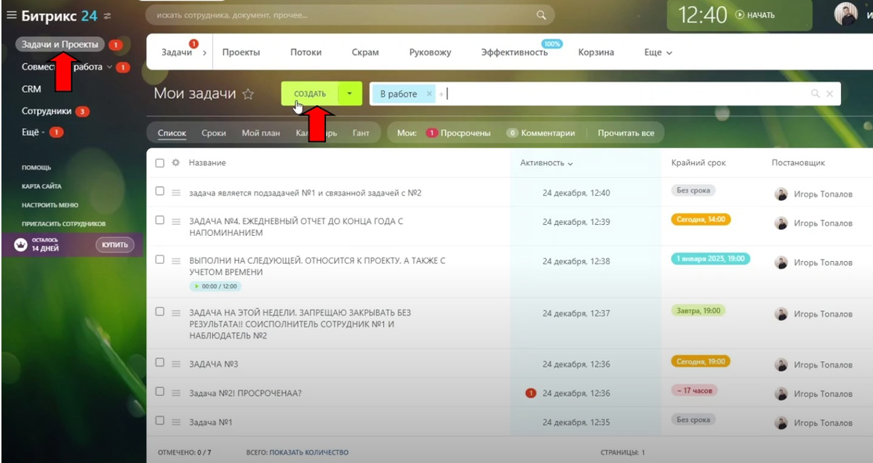
Task: Click the star next to Мои задачи
Action: click(x=248, y=94)
